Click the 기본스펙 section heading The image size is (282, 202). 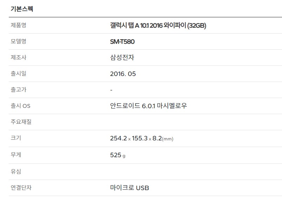[22, 9]
